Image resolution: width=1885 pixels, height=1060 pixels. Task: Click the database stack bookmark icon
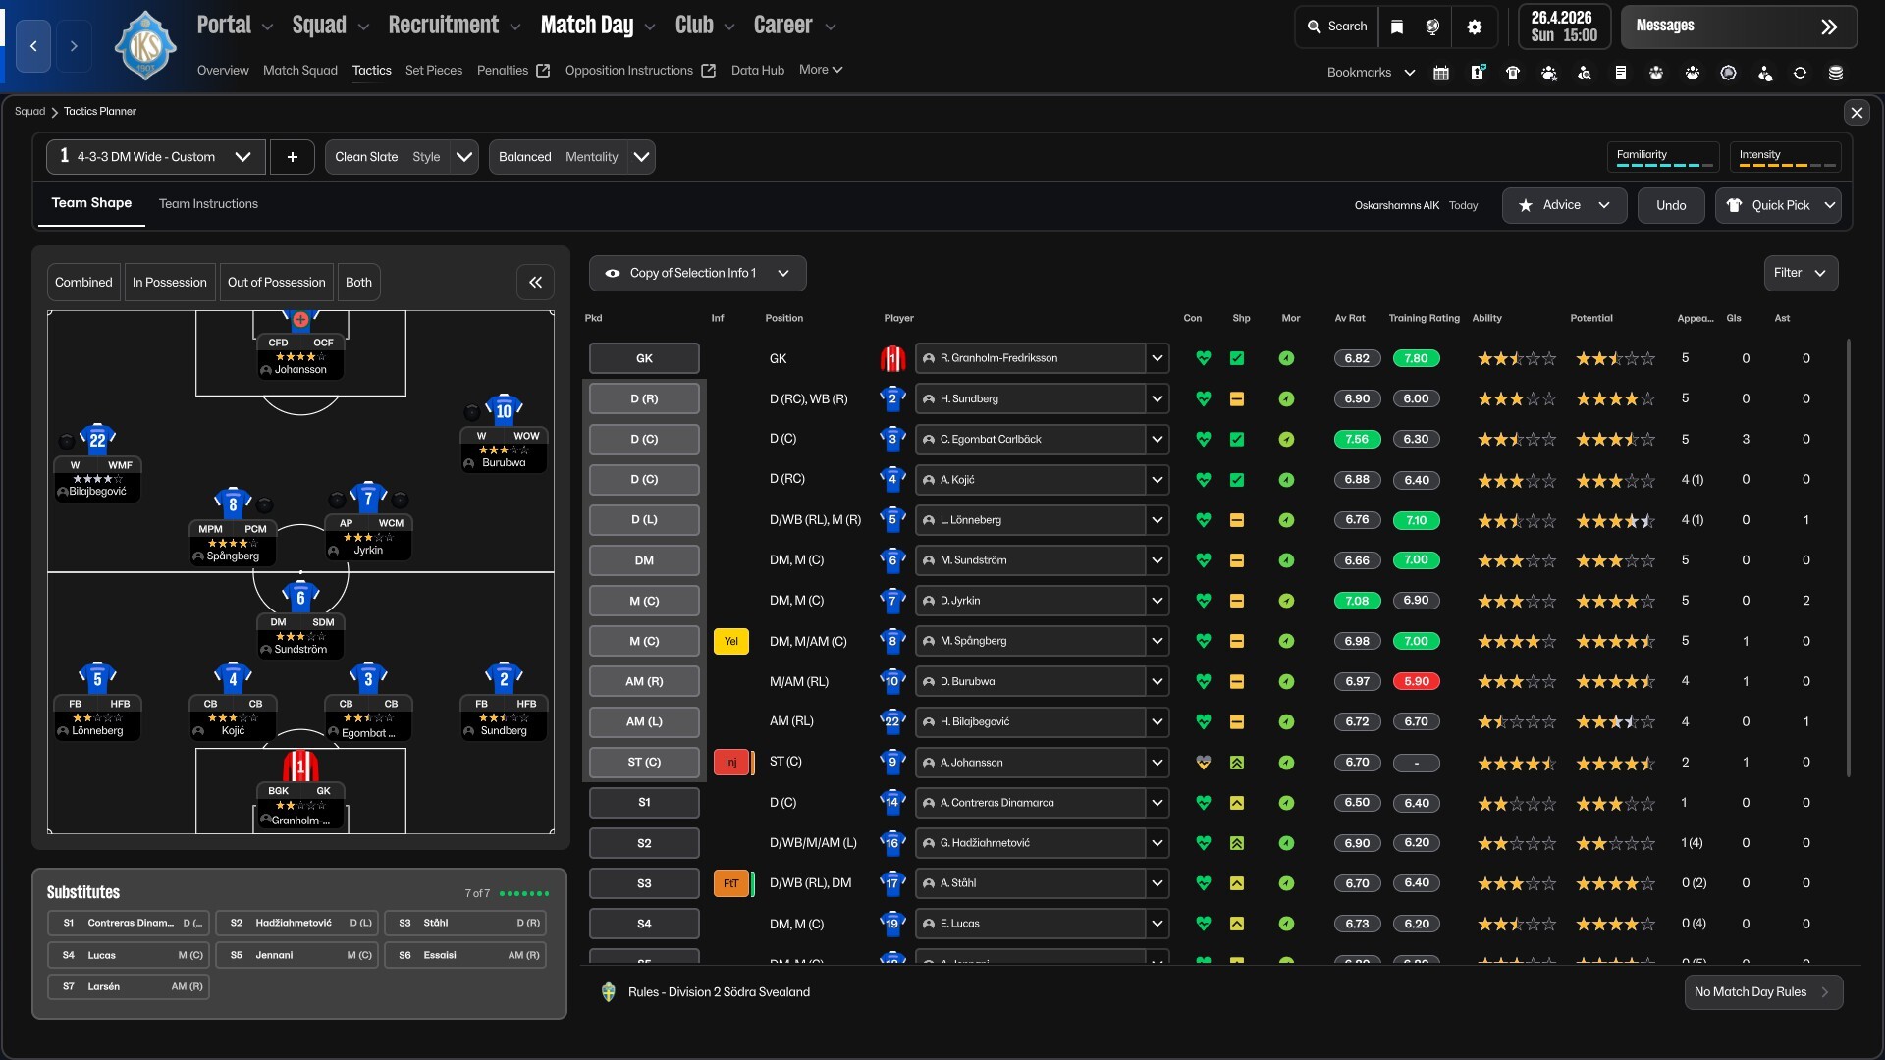[1835, 73]
